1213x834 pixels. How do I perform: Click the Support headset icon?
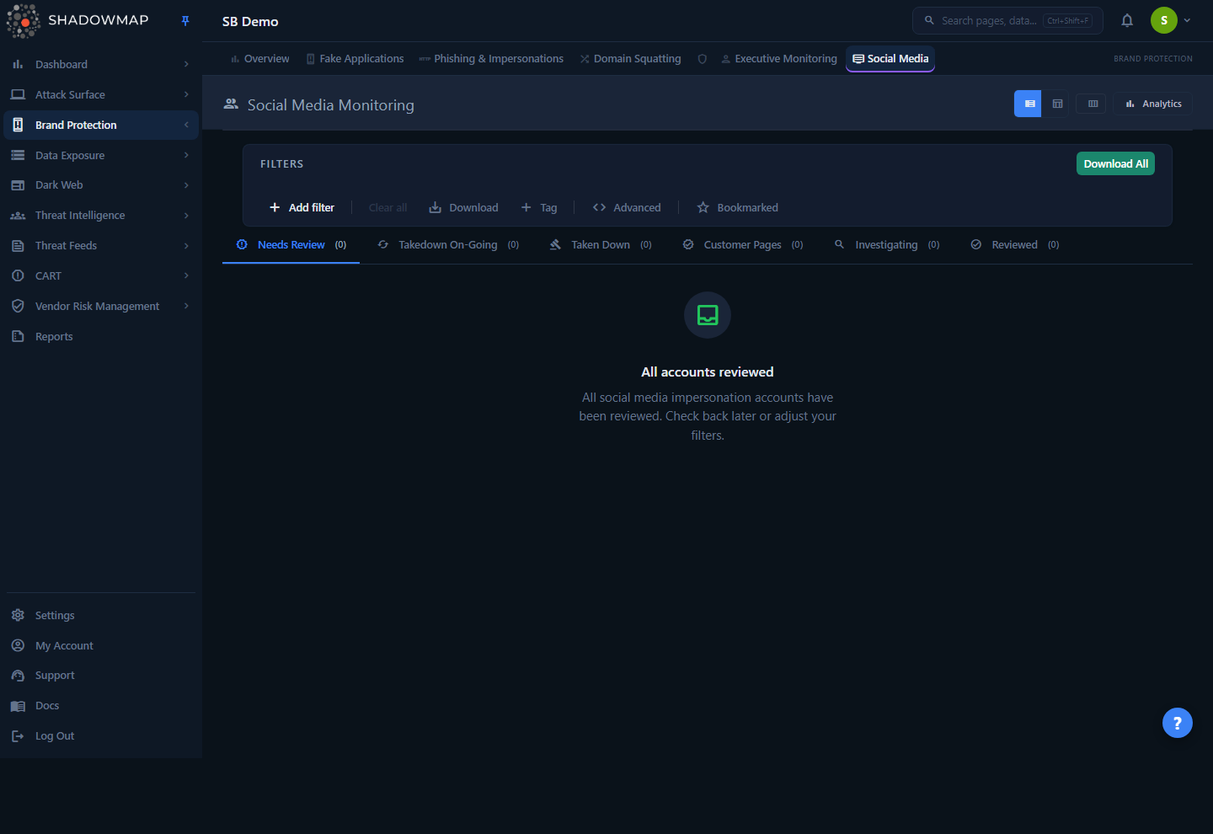pyautogui.click(x=18, y=676)
